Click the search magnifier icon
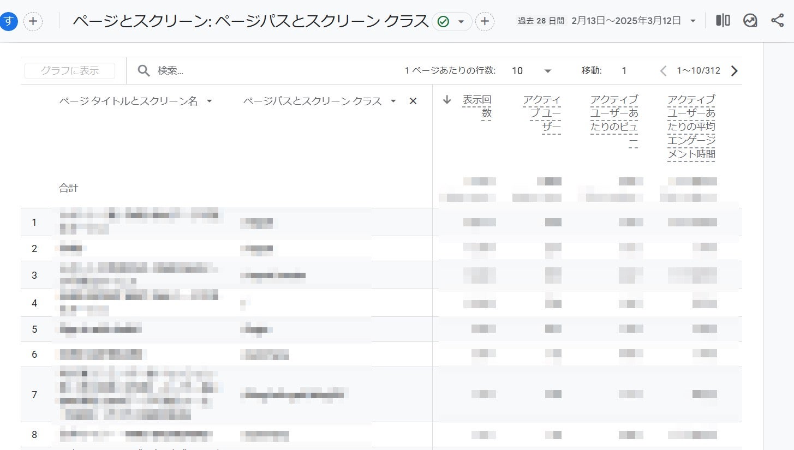 pos(144,70)
